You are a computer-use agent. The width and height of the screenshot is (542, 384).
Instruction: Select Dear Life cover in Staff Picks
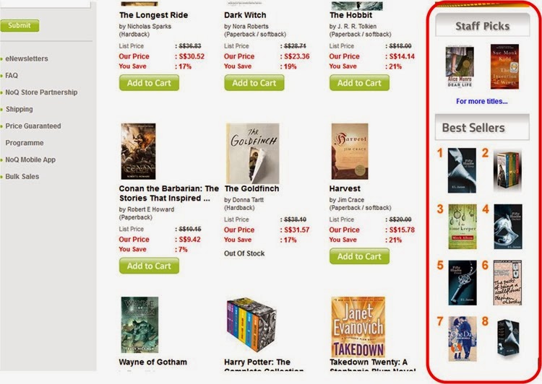460,66
